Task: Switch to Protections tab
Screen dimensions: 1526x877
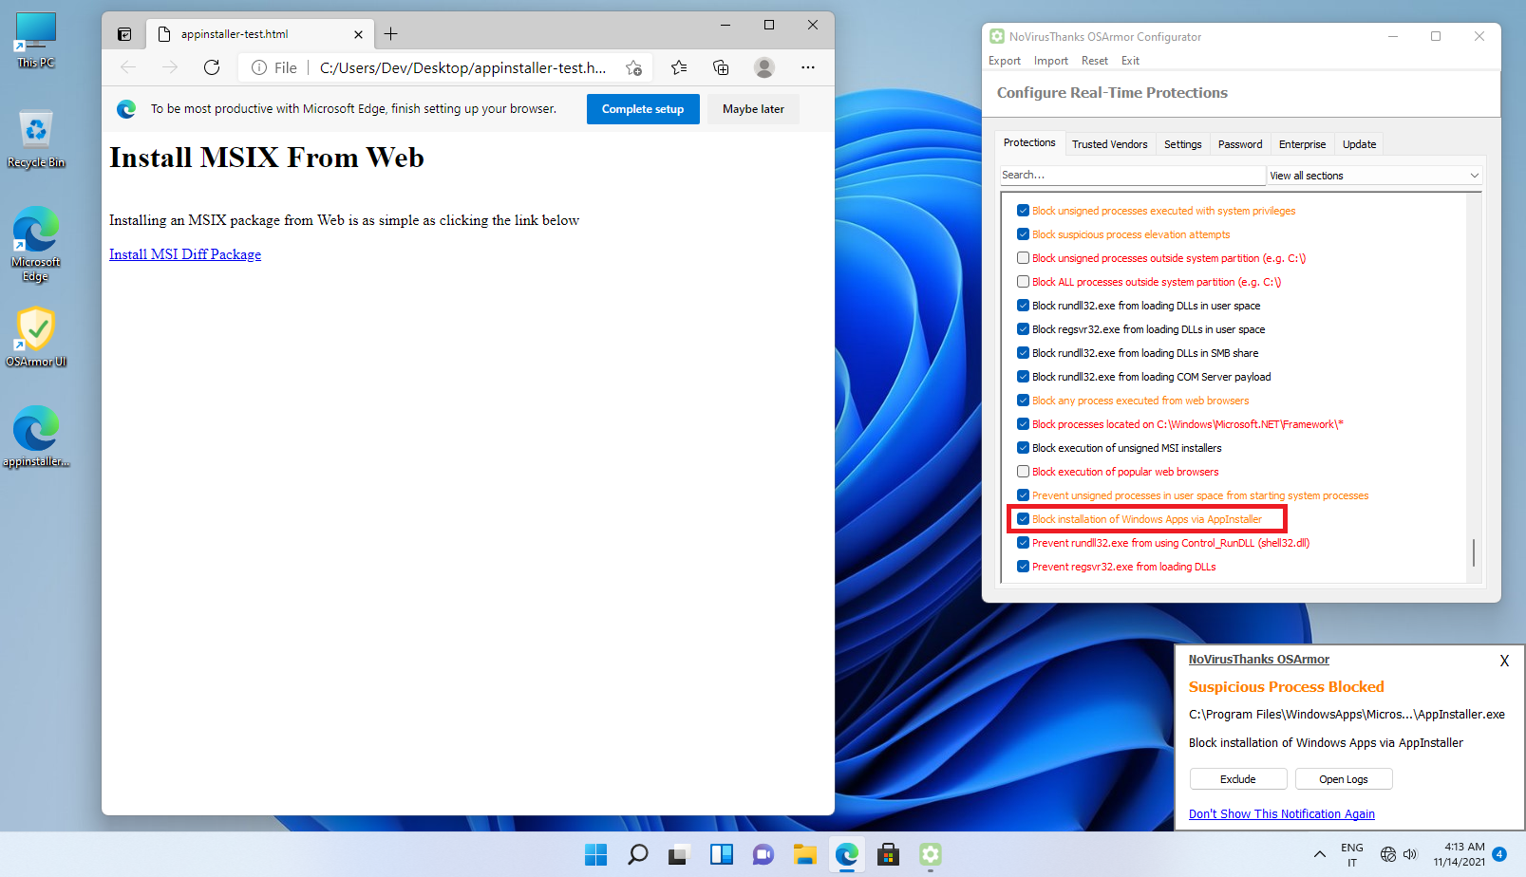Action: pos(1029,143)
